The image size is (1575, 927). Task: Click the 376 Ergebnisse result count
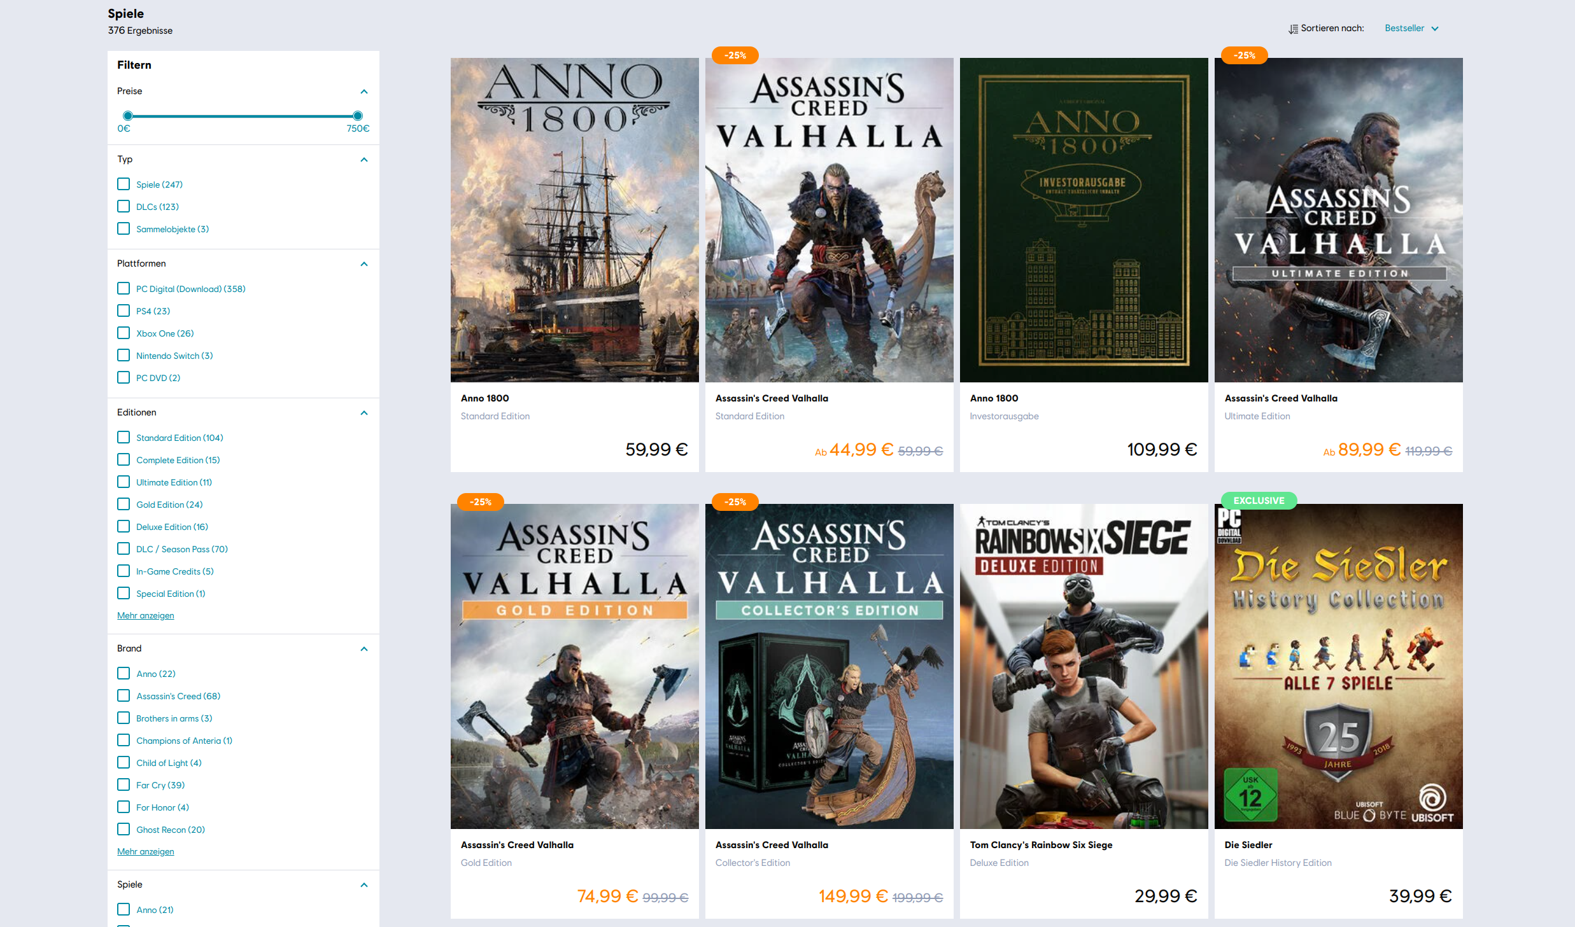[140, 31]
